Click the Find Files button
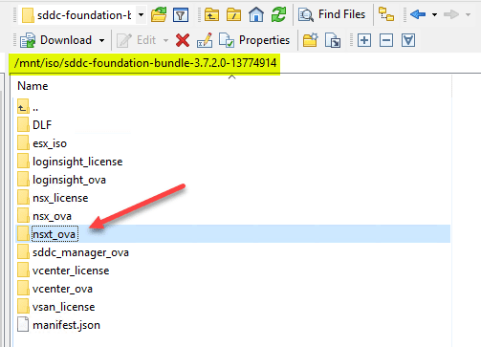 (x=332, y=14)
